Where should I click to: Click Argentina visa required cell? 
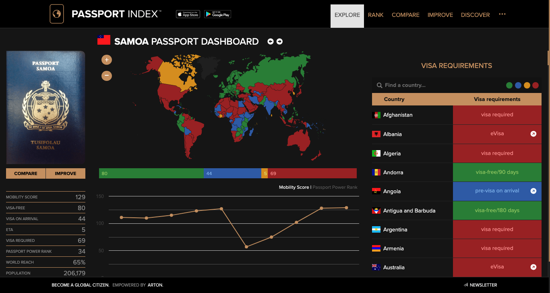pyautogui.click(x=497, y=229)
